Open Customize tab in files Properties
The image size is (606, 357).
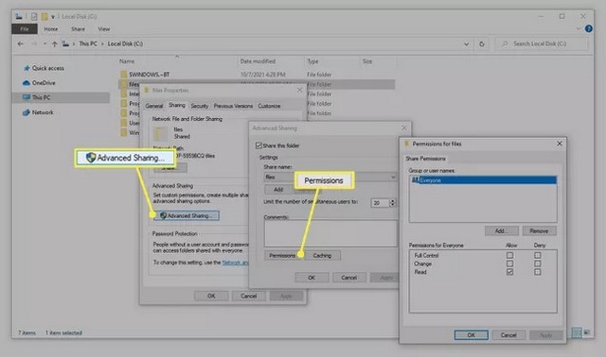point(269,106)
